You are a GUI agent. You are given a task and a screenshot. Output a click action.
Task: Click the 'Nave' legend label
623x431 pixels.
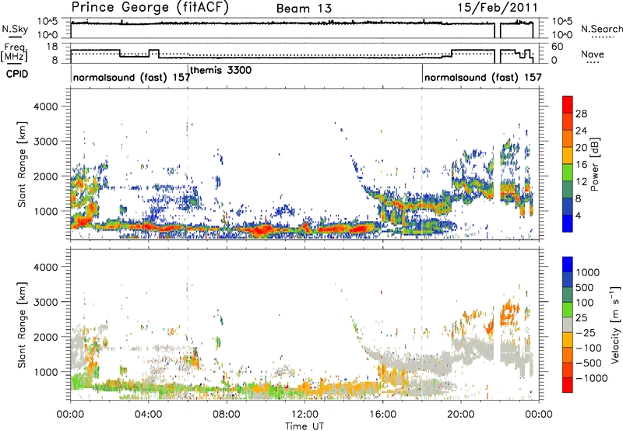point(593,54)
